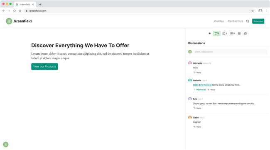Click Gabo's avatar

tap(190, 117)
